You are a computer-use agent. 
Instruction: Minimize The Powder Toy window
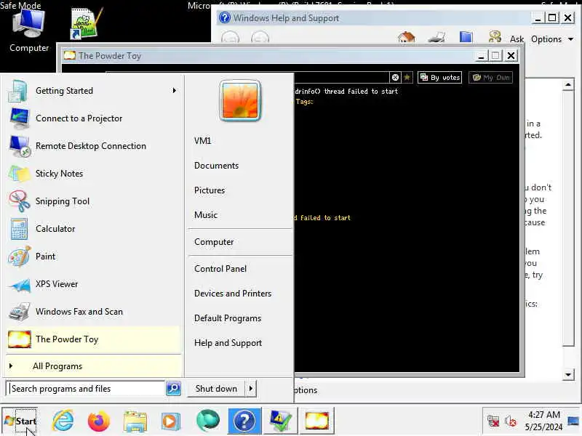click(x=481, y=56)
